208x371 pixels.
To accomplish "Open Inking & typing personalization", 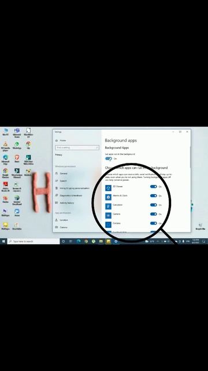I will 72,188.
